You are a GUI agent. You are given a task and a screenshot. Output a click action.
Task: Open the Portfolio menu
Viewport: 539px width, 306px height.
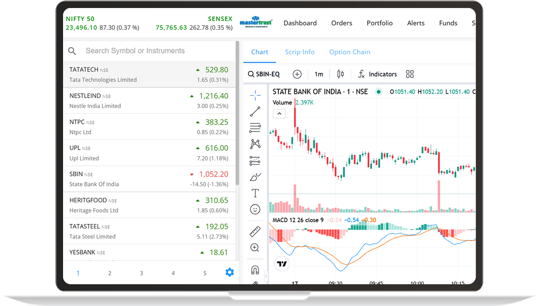coord(380,23)
